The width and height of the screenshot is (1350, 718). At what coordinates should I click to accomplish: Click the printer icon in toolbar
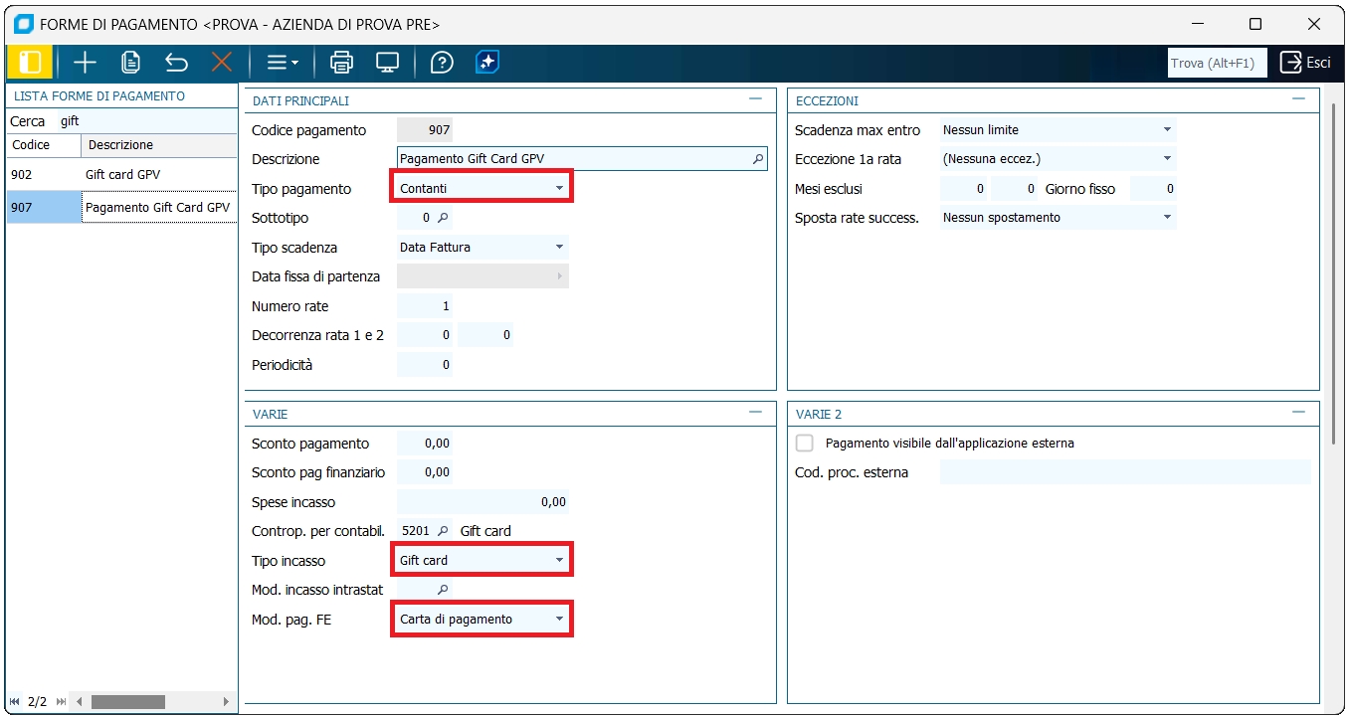tap(341, 63)
